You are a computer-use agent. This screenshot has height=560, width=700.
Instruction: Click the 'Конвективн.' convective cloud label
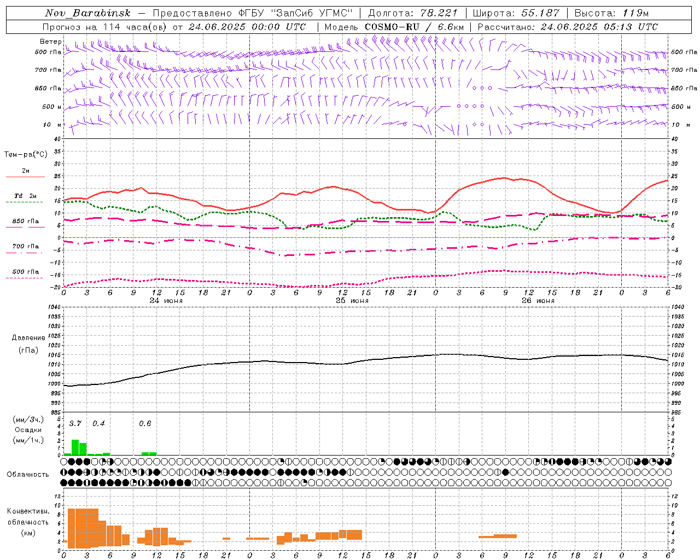[28, 511]
